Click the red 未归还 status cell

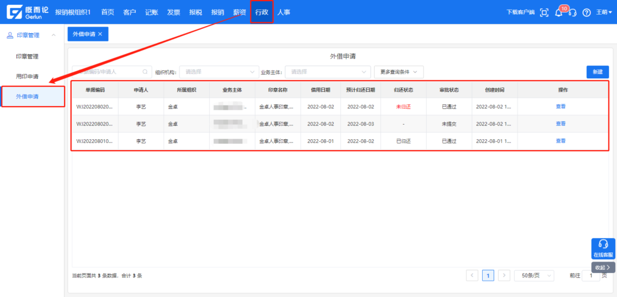(403, 107)
